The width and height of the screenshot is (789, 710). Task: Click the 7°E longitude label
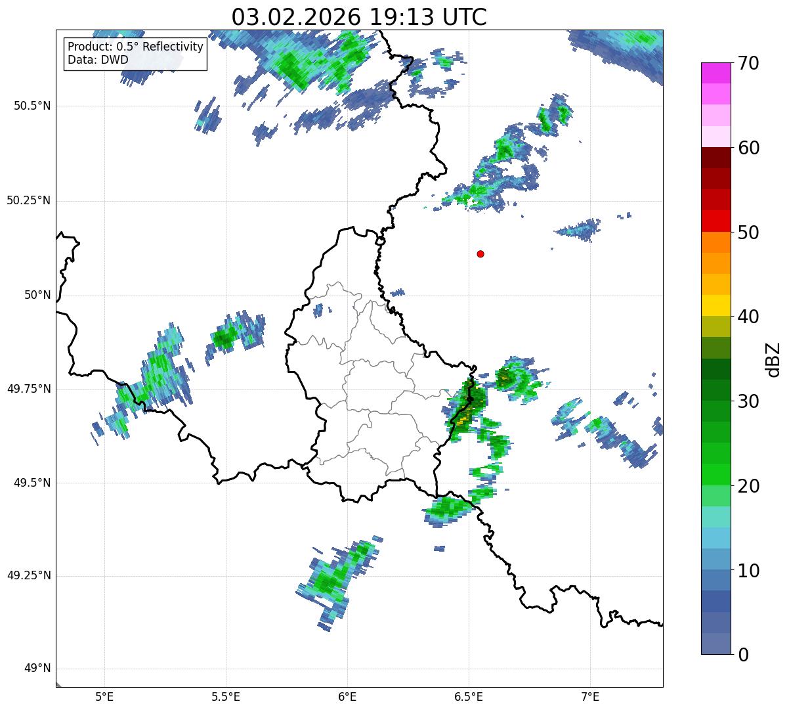pos(590,696)
